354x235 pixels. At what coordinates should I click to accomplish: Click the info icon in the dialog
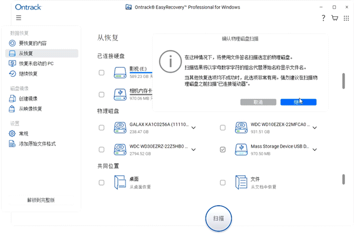pos(170,61)
